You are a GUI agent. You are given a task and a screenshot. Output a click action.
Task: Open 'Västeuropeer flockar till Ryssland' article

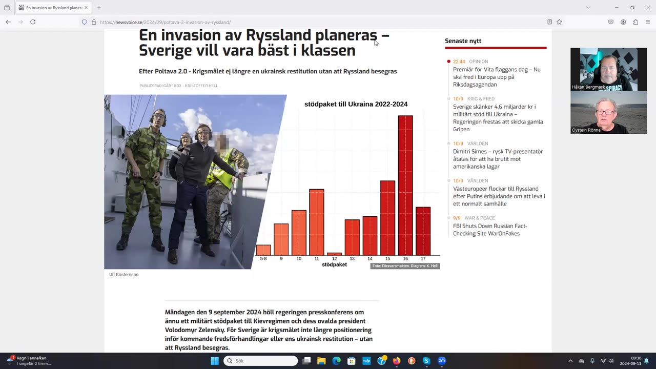(x=499, y=196)
